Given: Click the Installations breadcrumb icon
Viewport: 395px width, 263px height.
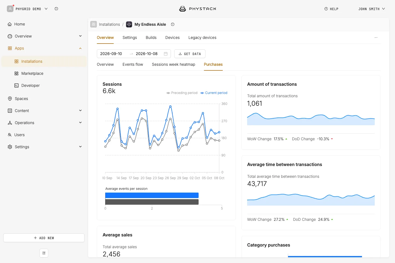Looking at the screenshot, I should click(94, 24).
